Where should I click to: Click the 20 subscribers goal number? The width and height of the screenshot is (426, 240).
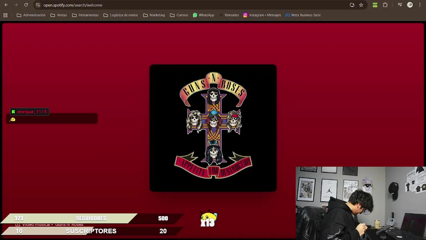[163, 231]
